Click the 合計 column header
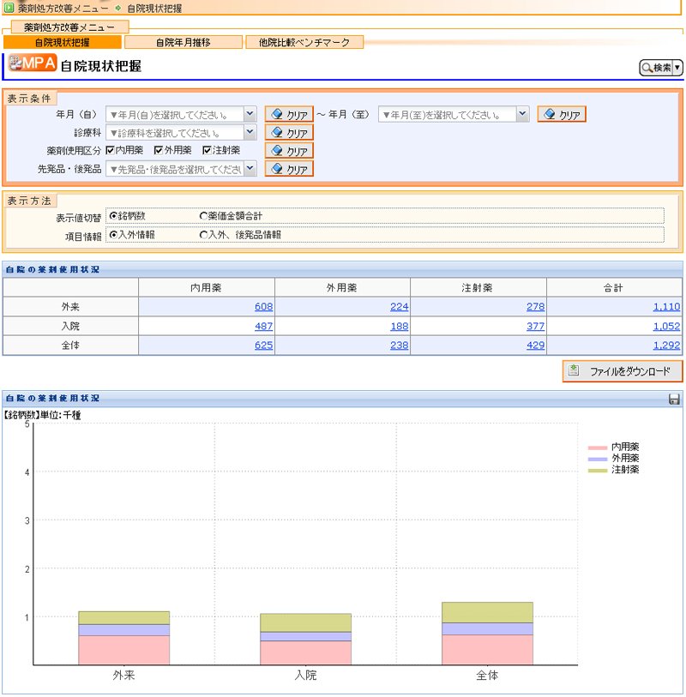This screenshot has width=686, height=697. tap(613, 287)
